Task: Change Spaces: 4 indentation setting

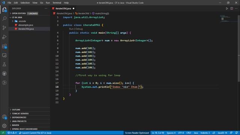Action: (171, 133)
